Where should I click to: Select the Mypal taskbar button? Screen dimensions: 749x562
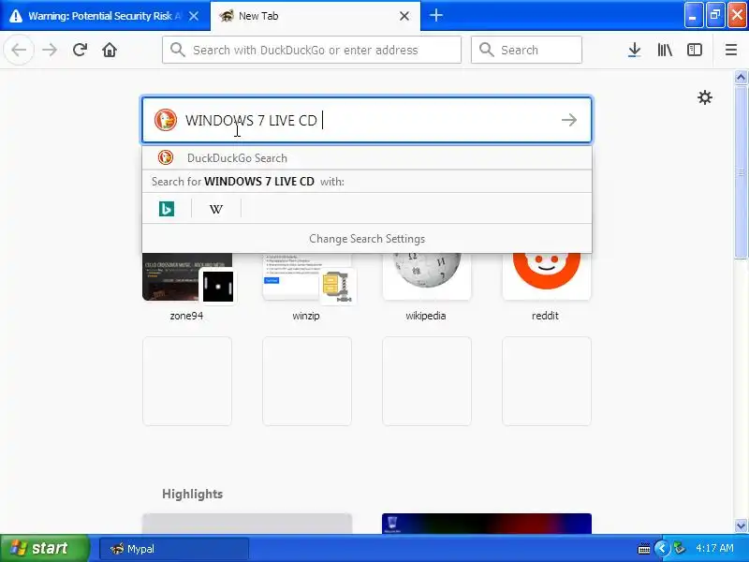174,549
